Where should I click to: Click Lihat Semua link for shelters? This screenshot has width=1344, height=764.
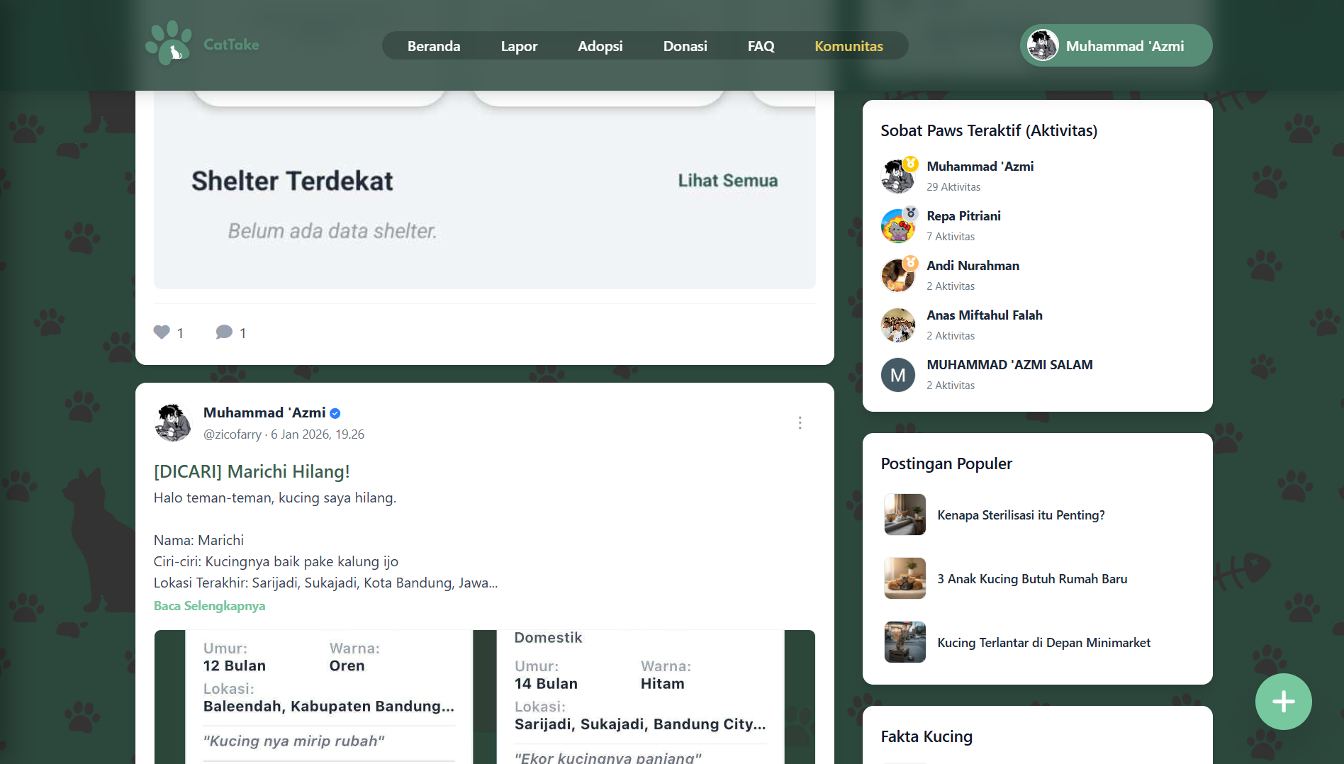[x=727, y=181]
